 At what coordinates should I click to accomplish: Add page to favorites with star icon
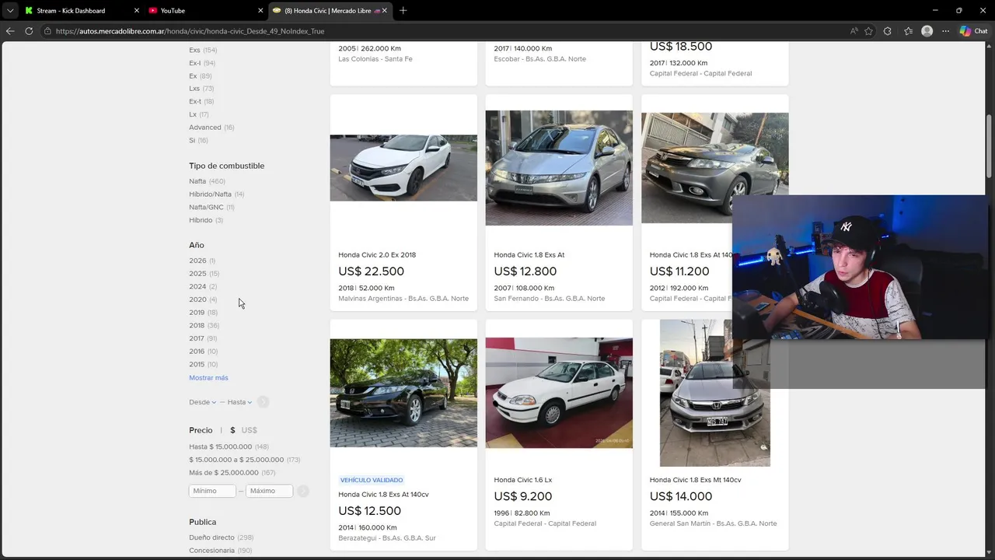[868, 31]
